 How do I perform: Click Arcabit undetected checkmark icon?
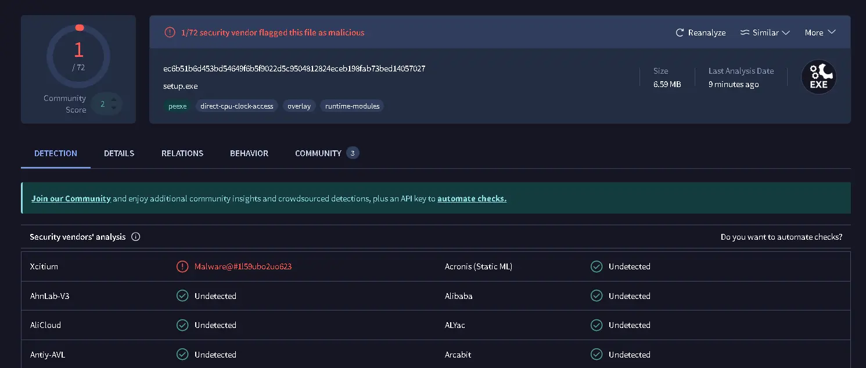tap(597, 355)
